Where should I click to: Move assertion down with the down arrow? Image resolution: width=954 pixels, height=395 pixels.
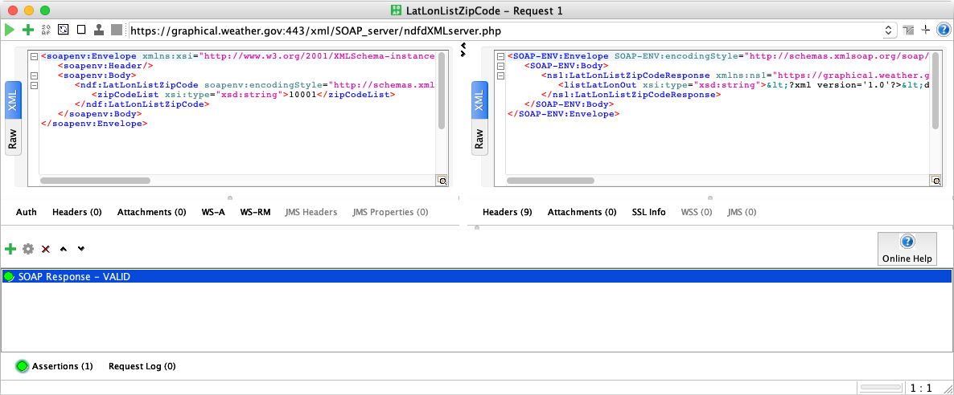point(80,249)
